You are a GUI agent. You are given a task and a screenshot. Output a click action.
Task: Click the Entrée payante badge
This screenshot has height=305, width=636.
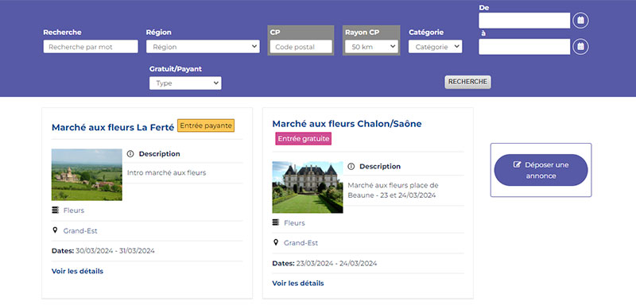pyautogui.click(x=206, y=125)
